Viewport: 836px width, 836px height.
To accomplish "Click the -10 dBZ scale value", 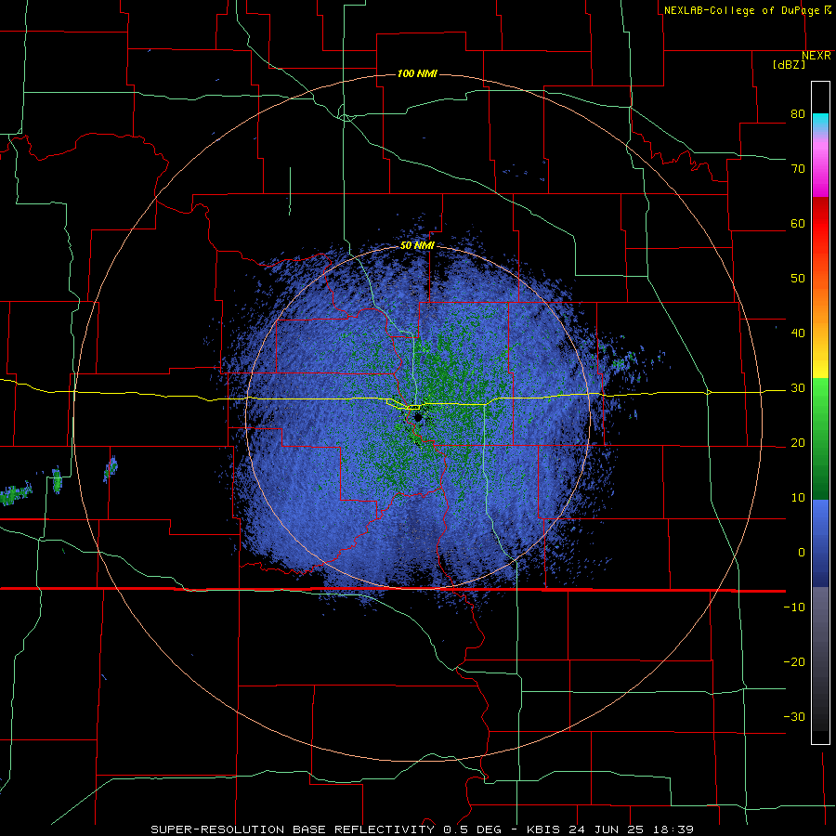I will click(x=794, y=607).
